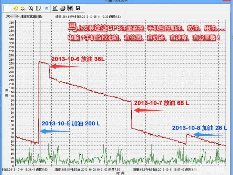Screen dimensions: 233x175
Task: Print the fuel curve chart
Action: click(x=62, y=8)
